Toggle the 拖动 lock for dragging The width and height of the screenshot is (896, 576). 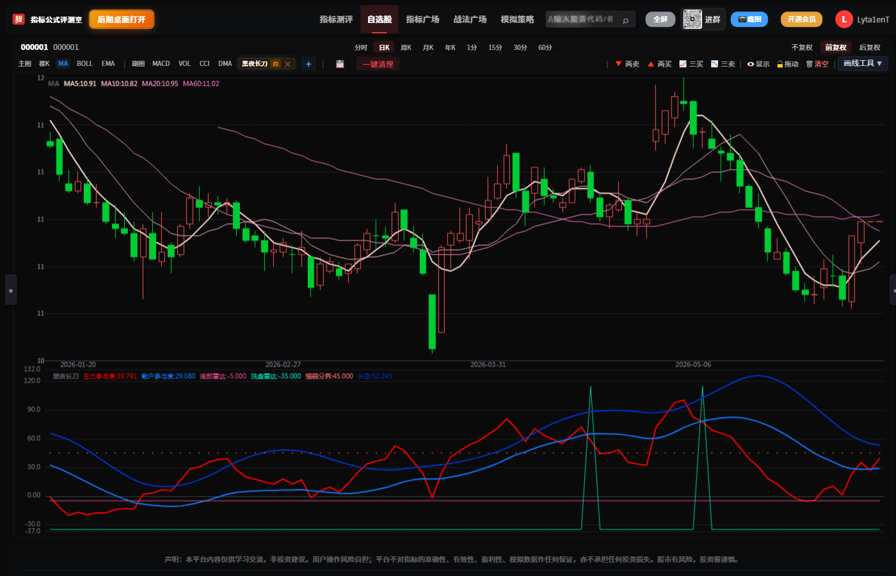(788, 64)
